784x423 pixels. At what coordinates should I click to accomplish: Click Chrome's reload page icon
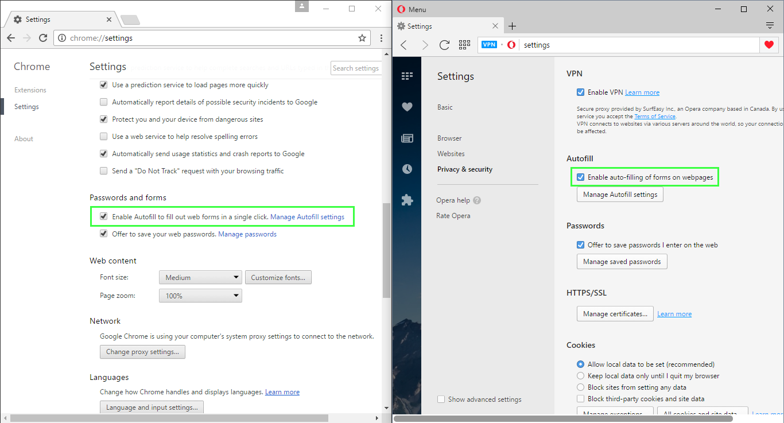[43, 38]
